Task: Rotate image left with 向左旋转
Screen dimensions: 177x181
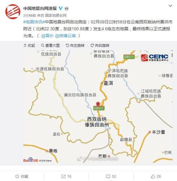Action: tap(75, 46)
